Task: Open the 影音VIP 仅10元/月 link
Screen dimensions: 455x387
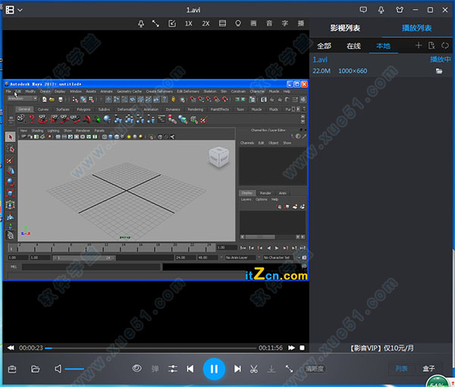Action: click(x=382, y=348)
